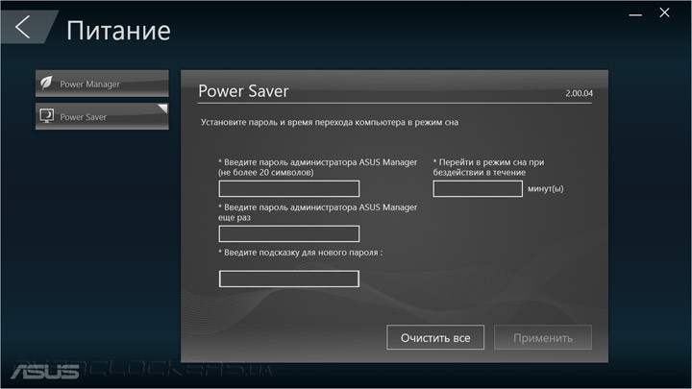Click the monitor icon on Power Saver
Screen dimensions: 692x389
pos(47,116)
